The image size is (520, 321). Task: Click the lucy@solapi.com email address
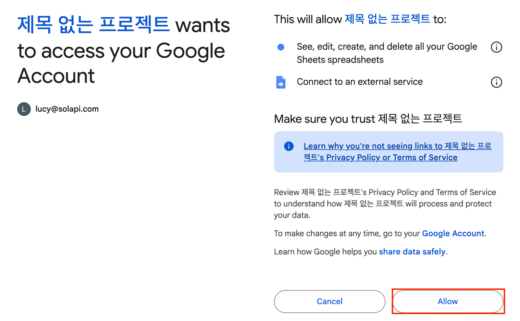(x=67, y=109)
